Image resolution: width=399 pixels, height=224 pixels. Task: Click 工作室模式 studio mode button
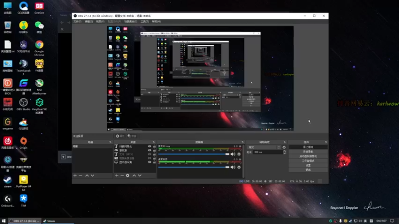click(308, 161)
